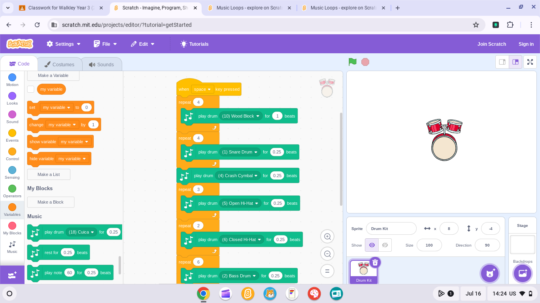Open the File menu
Image resolution: width=540 pixels, height=303 pixels.
tap(106, 44)
